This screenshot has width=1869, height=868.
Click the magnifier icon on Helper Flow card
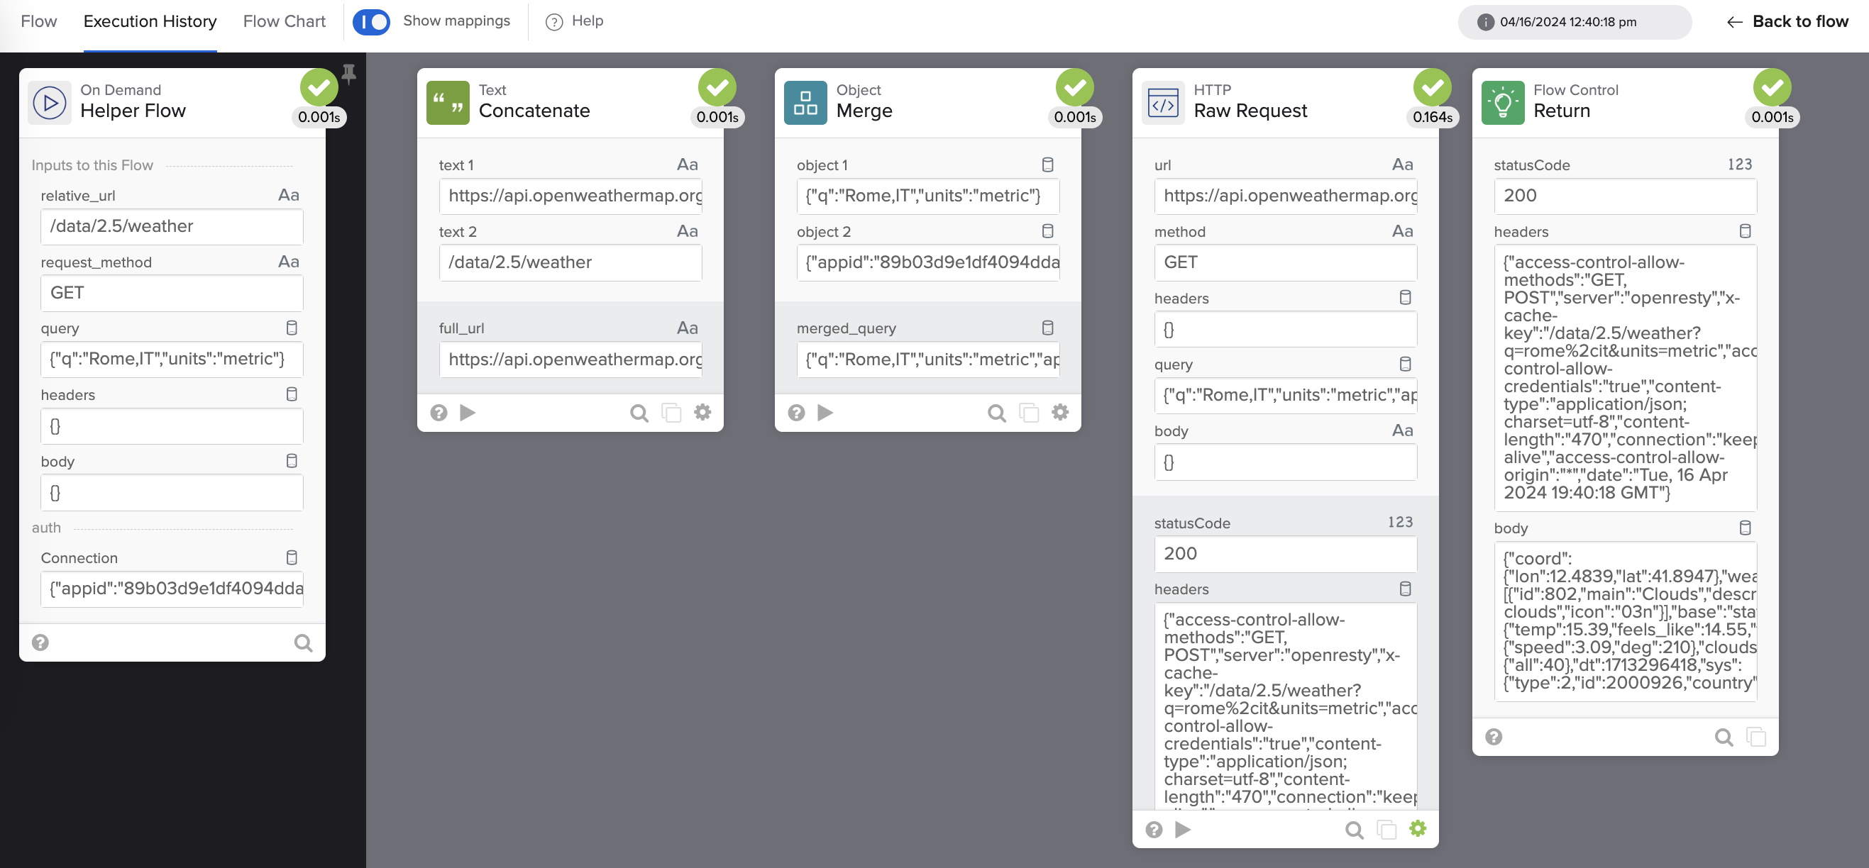pos(303,642)
